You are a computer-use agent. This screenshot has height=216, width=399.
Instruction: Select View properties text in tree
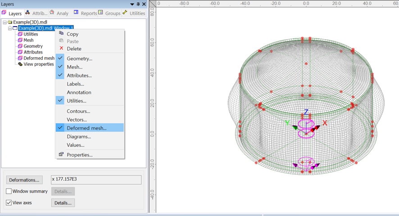39,64
